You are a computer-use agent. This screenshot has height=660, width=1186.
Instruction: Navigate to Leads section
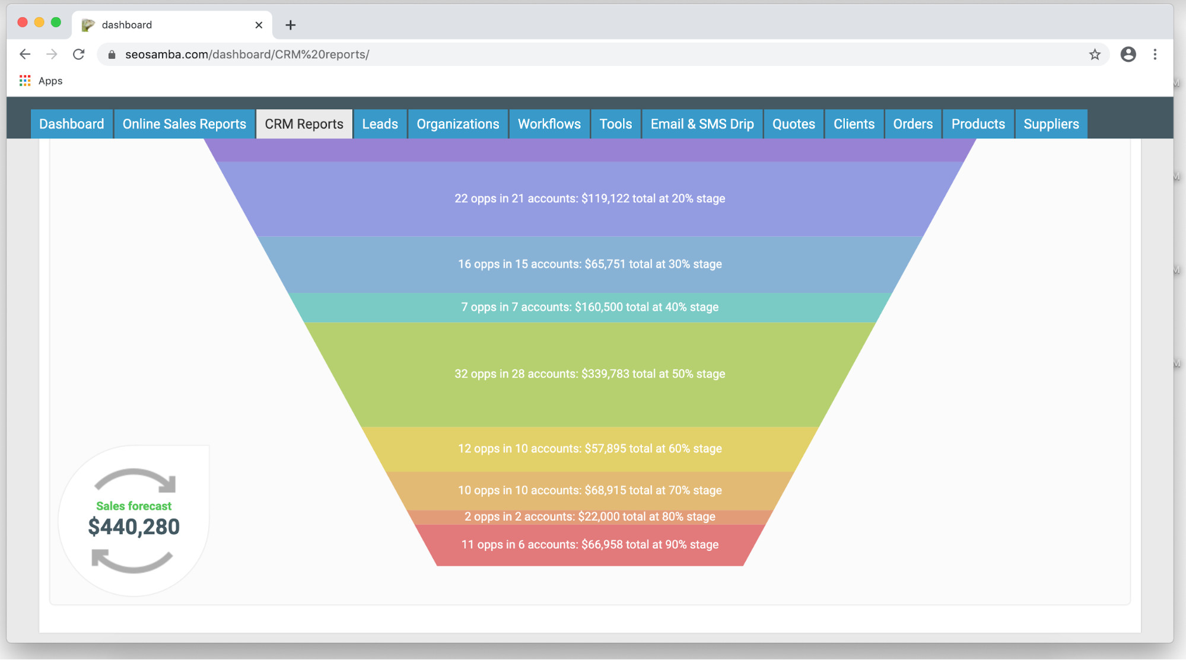point(380,123)
